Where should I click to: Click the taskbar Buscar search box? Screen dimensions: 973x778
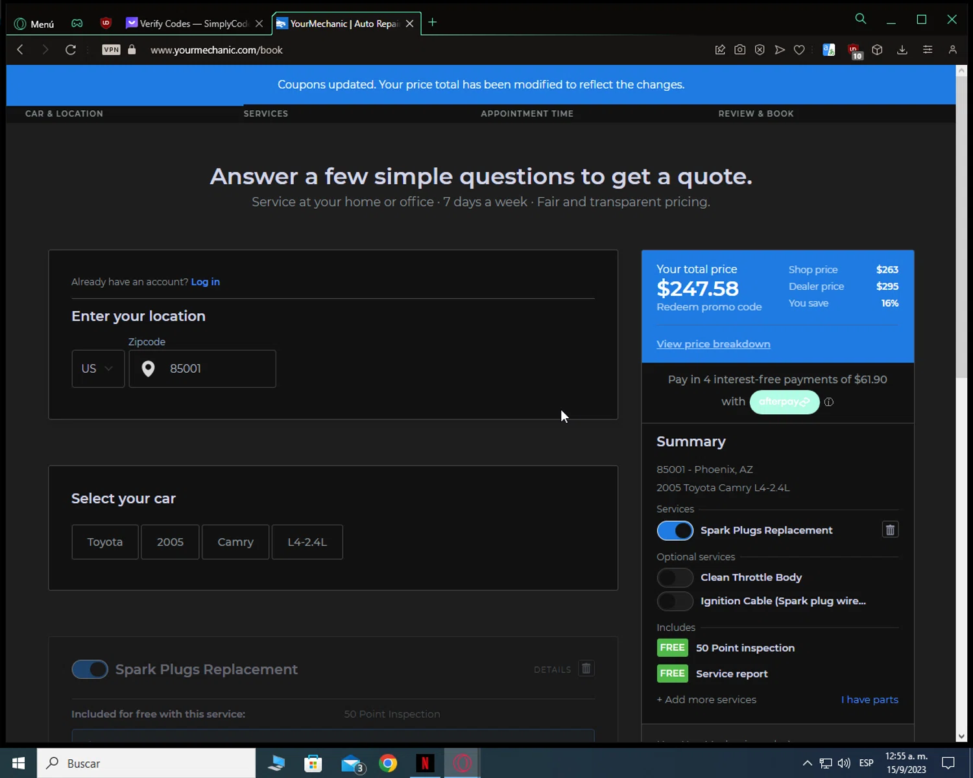(x=146, y=763)
